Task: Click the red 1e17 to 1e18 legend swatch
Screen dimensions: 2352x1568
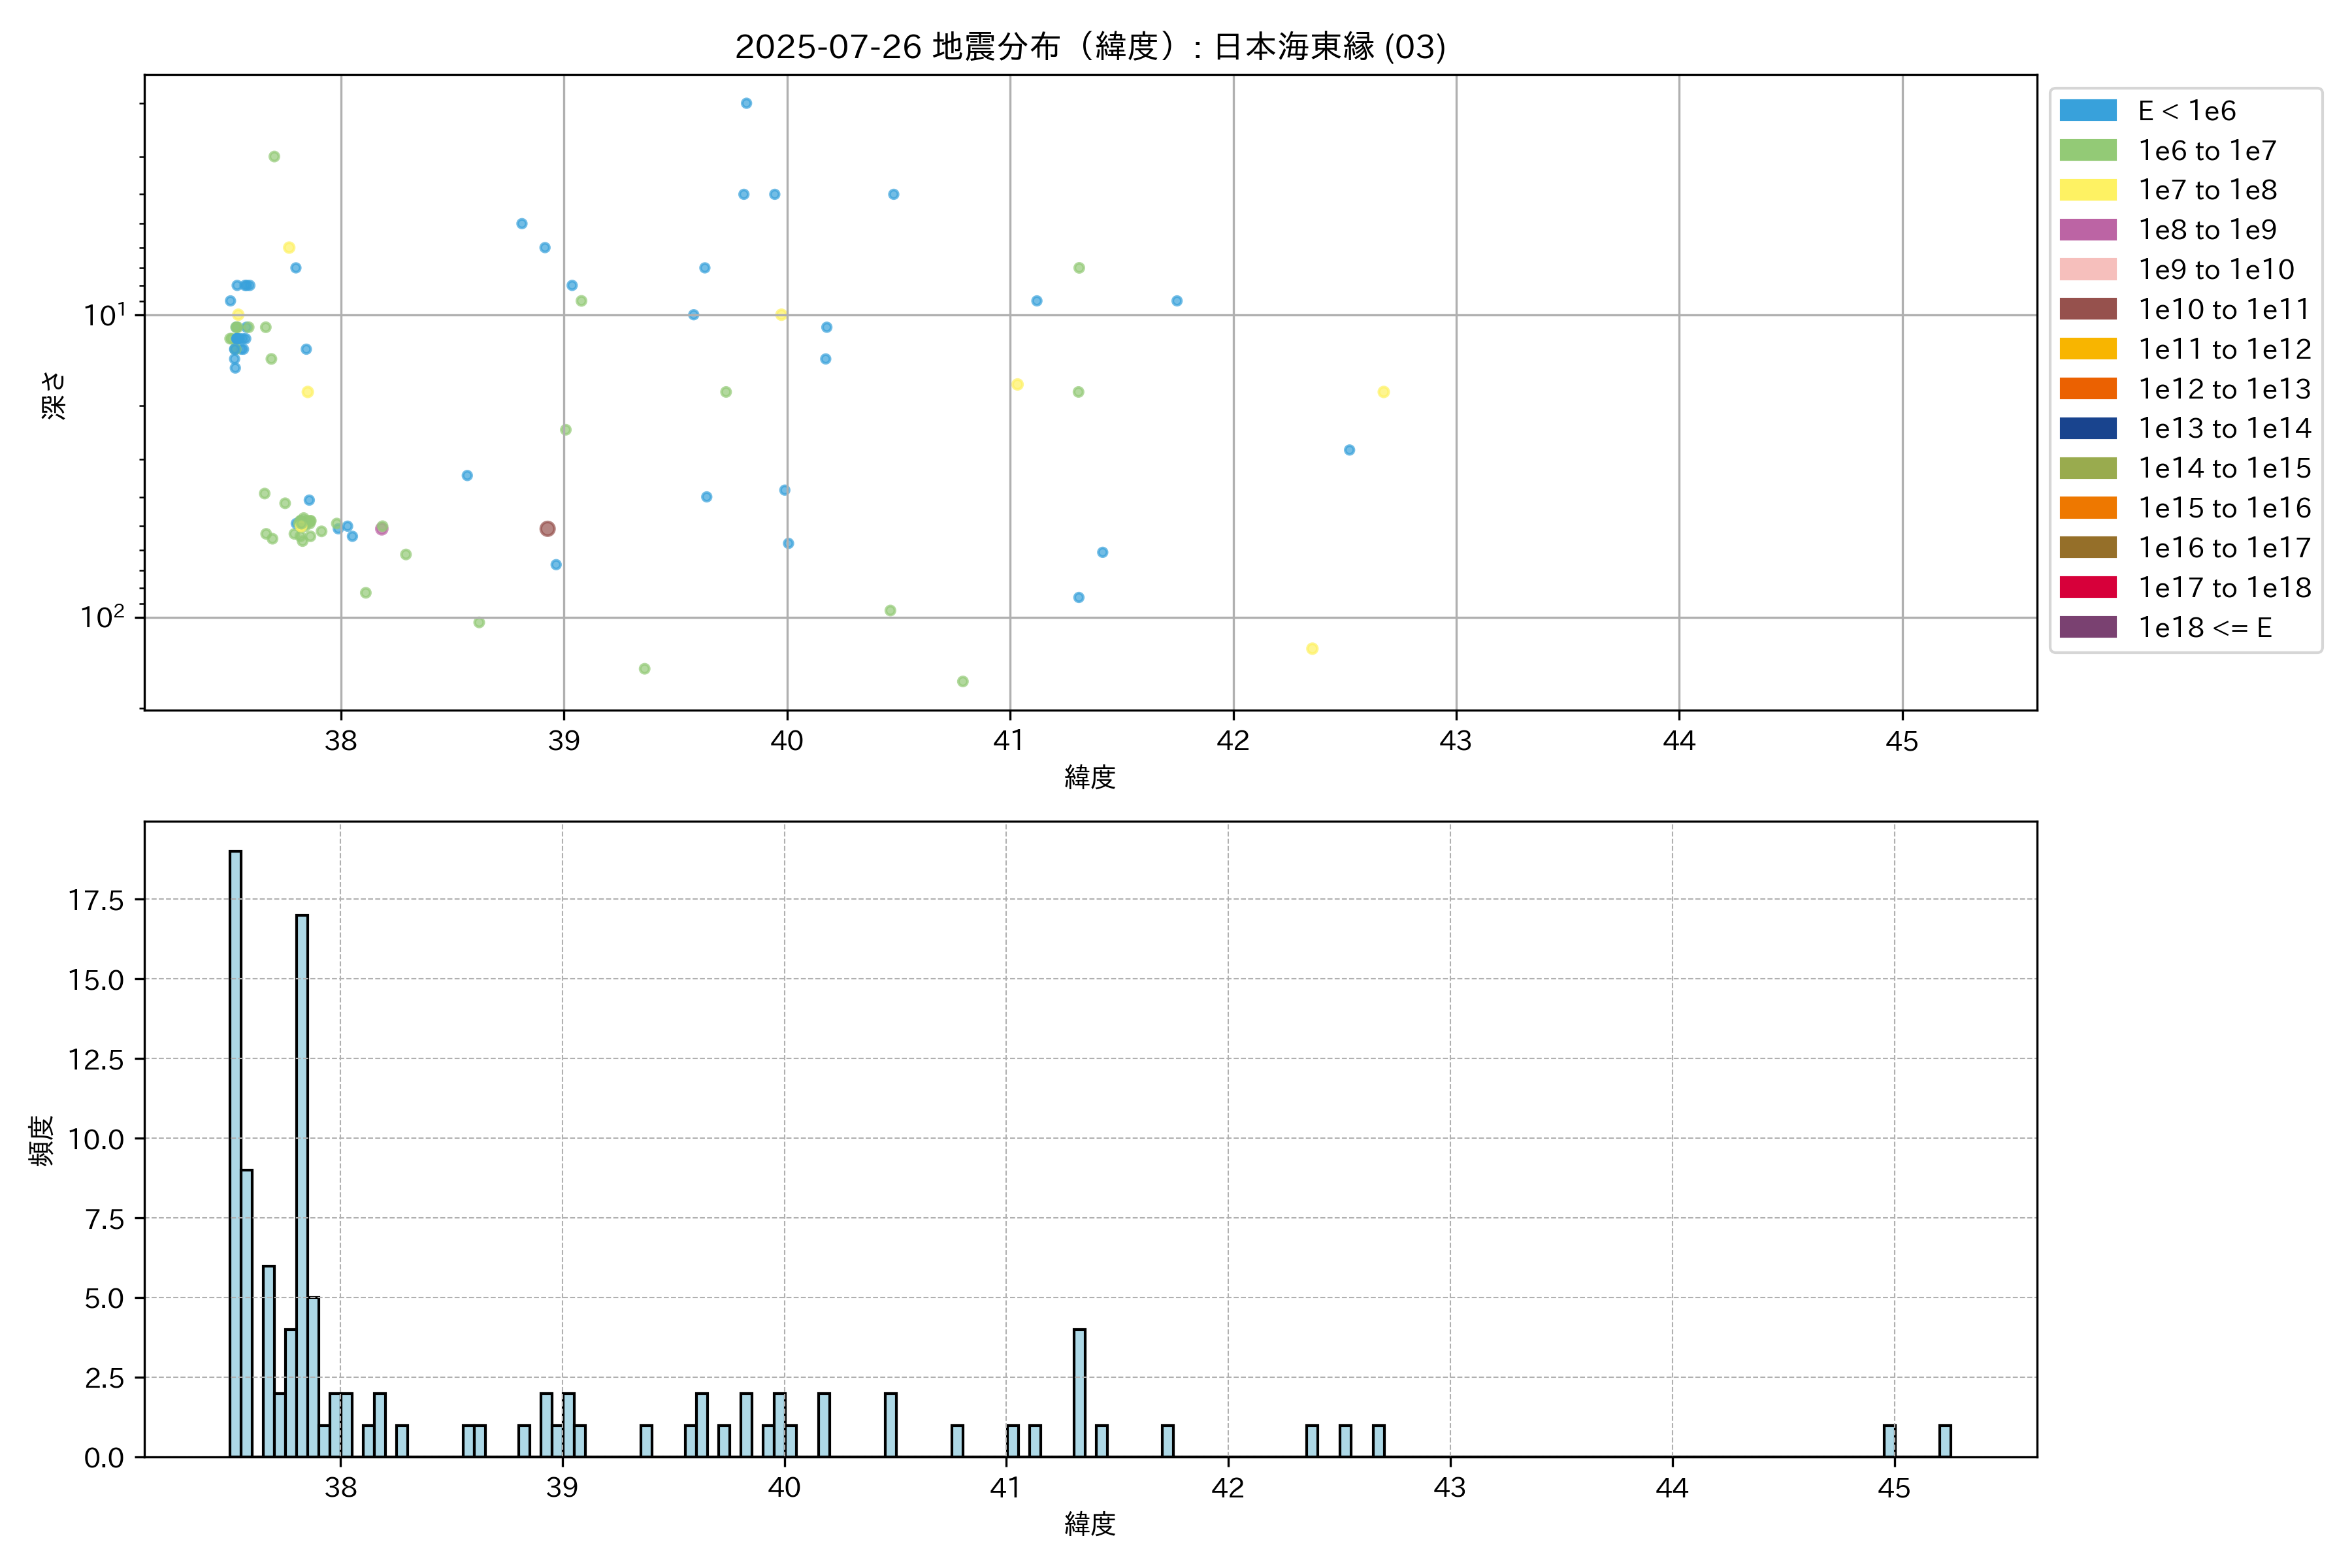Action: [x=2087, y=587]
